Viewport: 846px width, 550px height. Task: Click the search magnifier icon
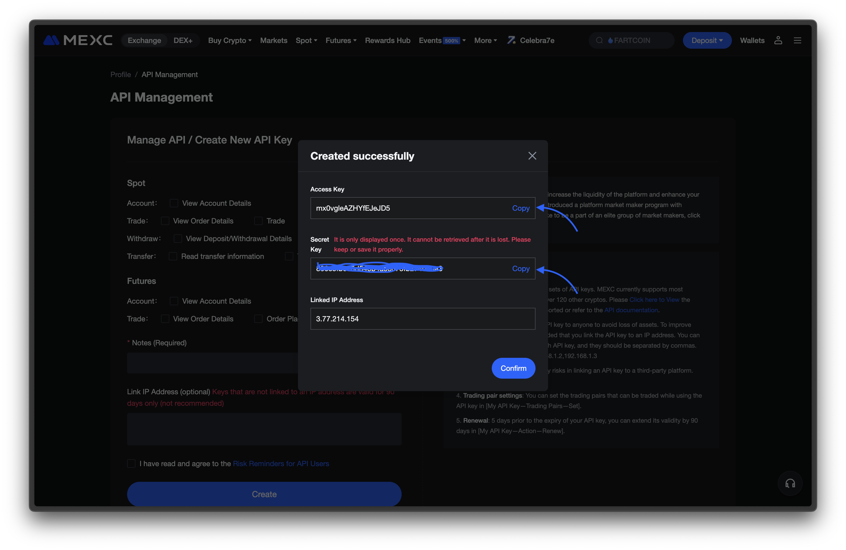(x=599, y=41)
